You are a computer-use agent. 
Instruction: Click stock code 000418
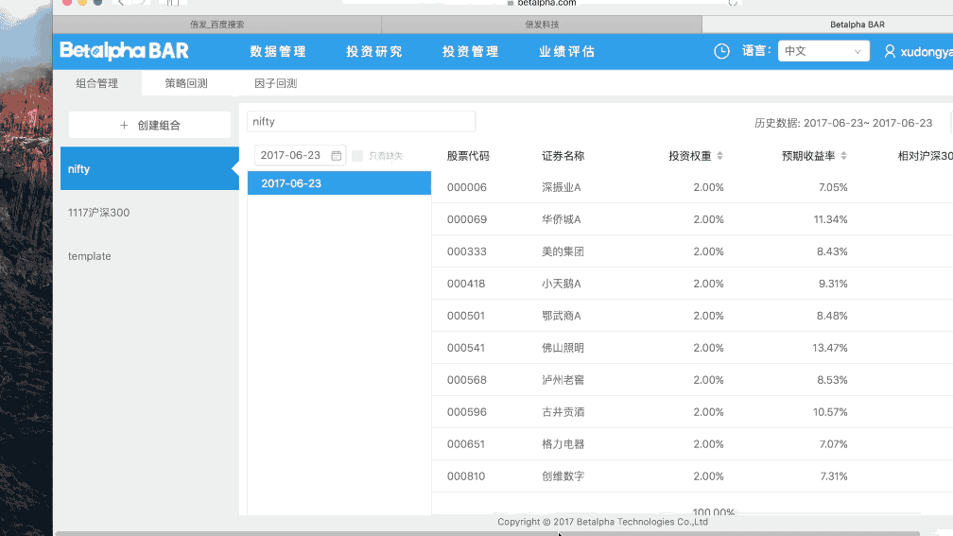[x=466, y=284]
